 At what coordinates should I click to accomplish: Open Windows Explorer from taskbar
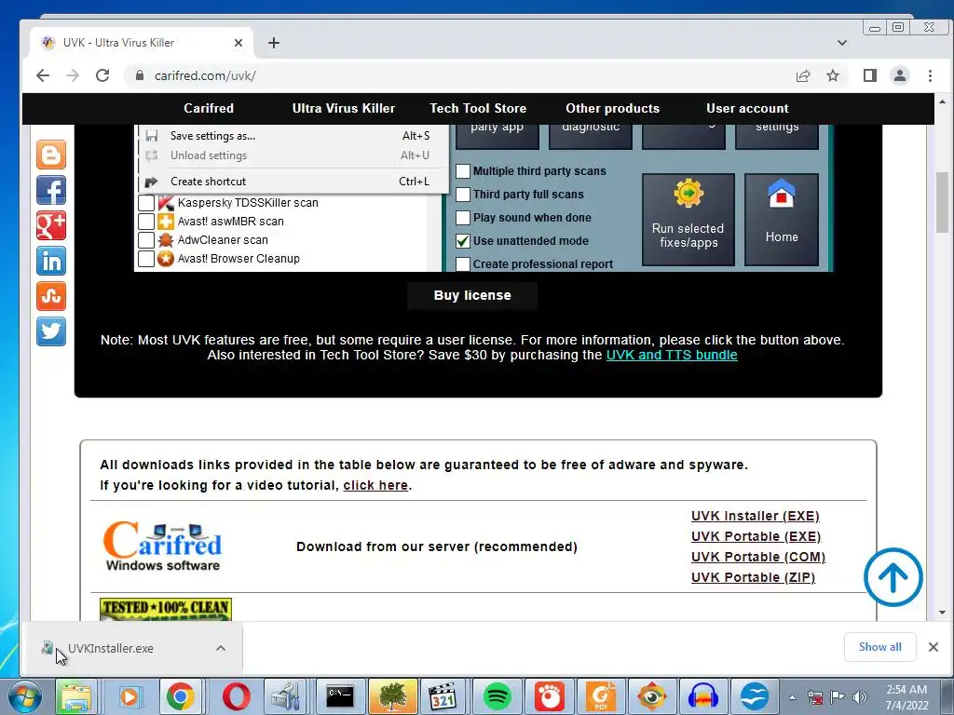(75, 696)
